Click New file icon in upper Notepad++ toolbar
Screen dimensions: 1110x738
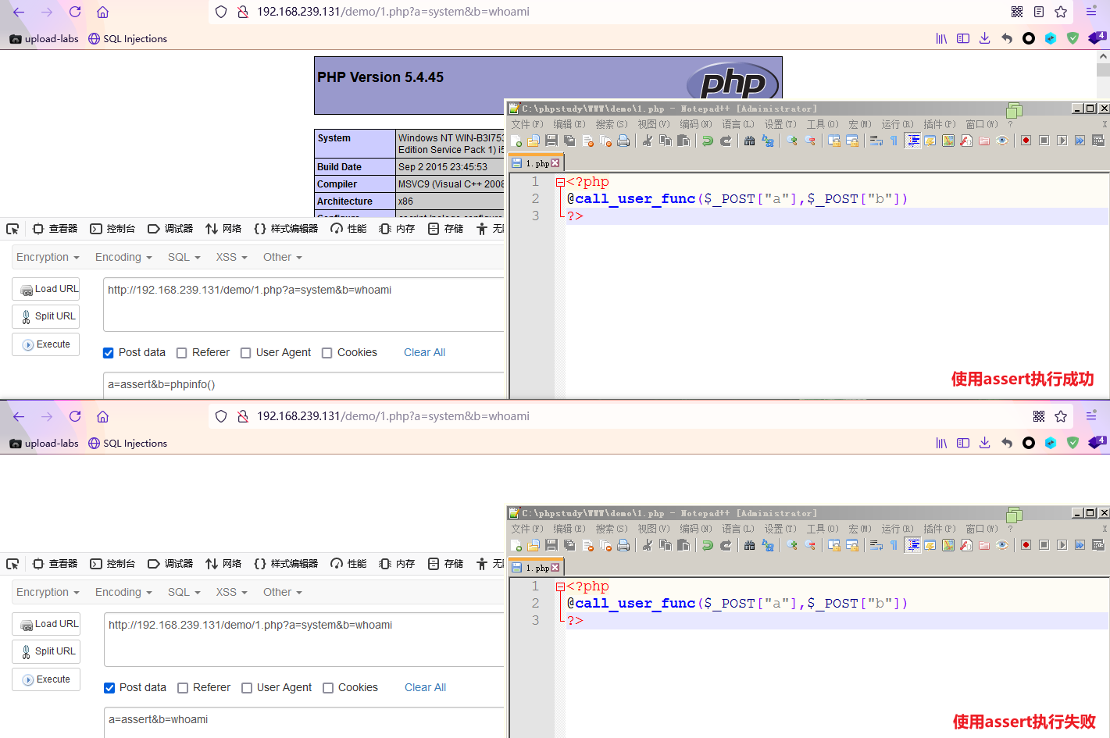pyautogui.click(x=516, y=141)
